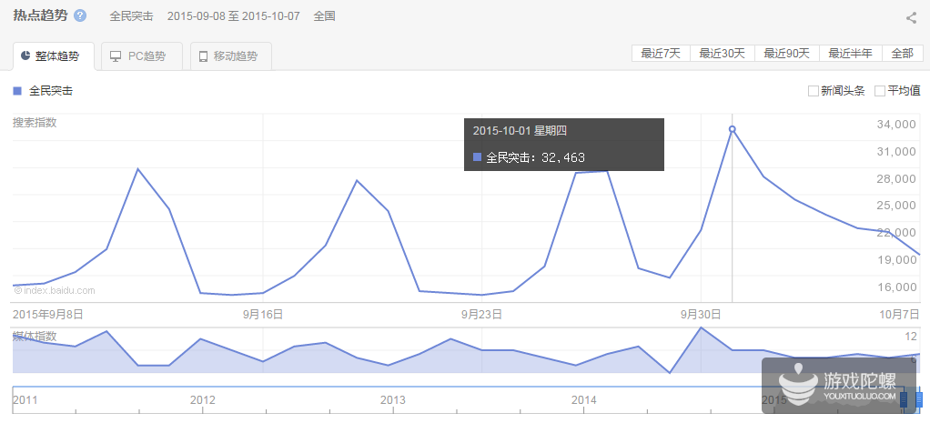Click the monitor icon on PC趋势 tab
Screen dimensions: 930x423
tap(116, 56)
